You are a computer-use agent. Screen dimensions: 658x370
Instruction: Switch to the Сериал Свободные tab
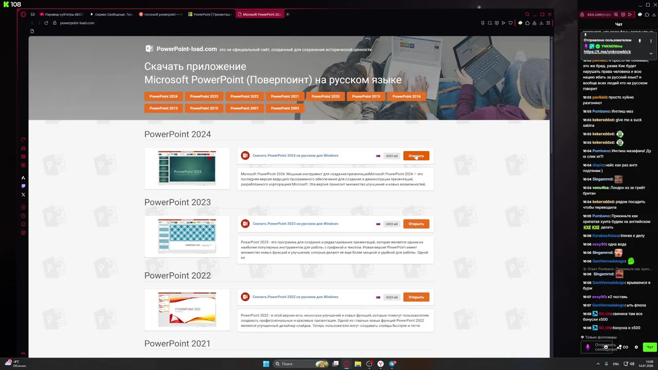click(x=112, y=14)
